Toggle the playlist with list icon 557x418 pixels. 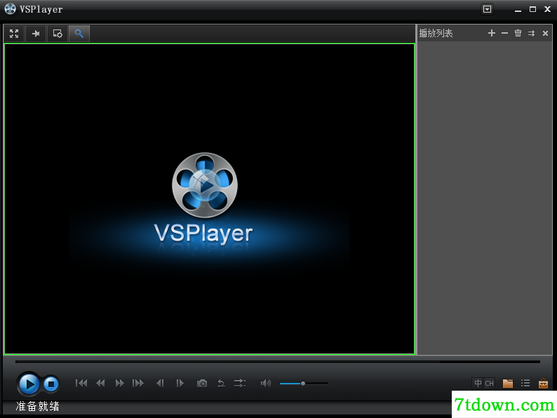pos(525,383)
